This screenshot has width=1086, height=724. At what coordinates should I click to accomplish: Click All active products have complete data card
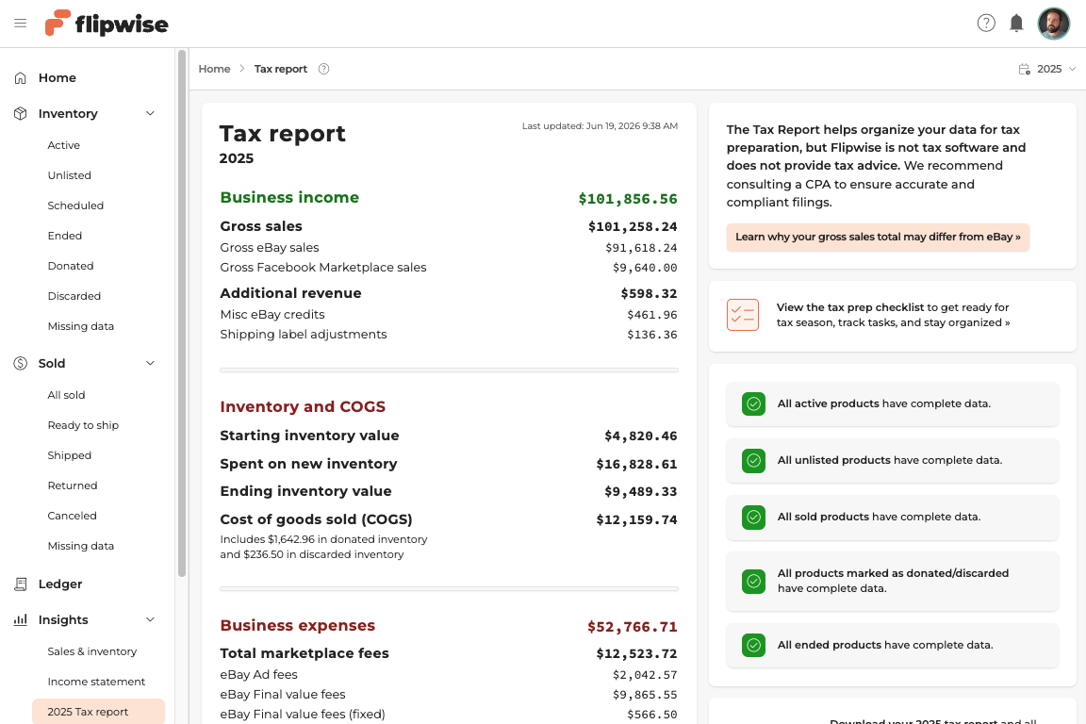coord(893,403)
